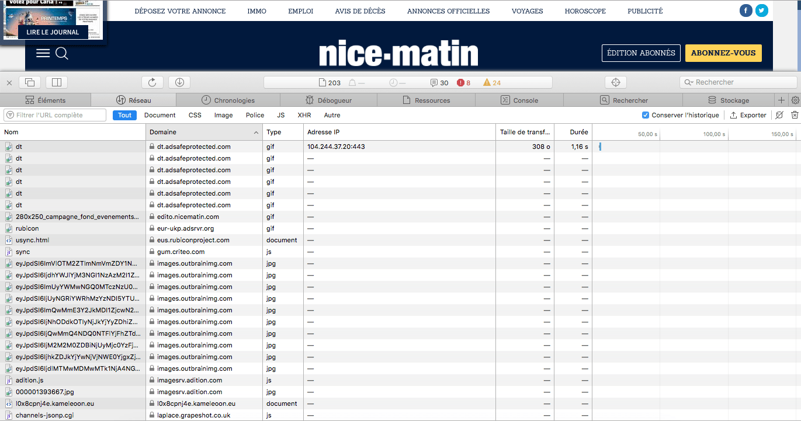Screen dimensions: 801x421
Task: Search in the Rechercher toolbar field
Action: click(738, 82)
